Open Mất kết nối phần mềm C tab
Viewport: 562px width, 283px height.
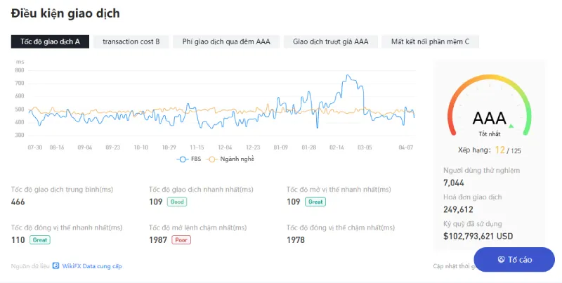(430, 41)
